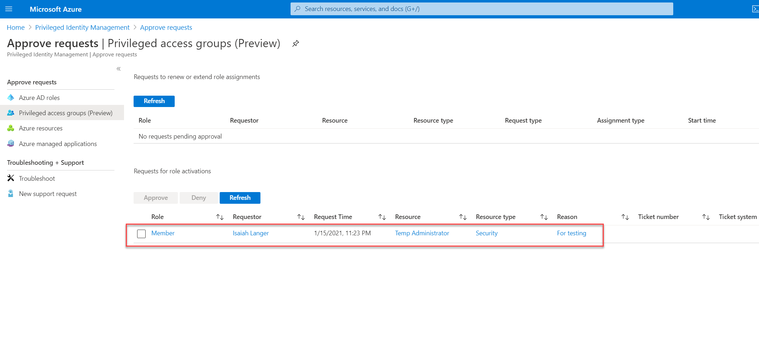
Task: Collapse the left navigation pane
Action: (118, 69)
